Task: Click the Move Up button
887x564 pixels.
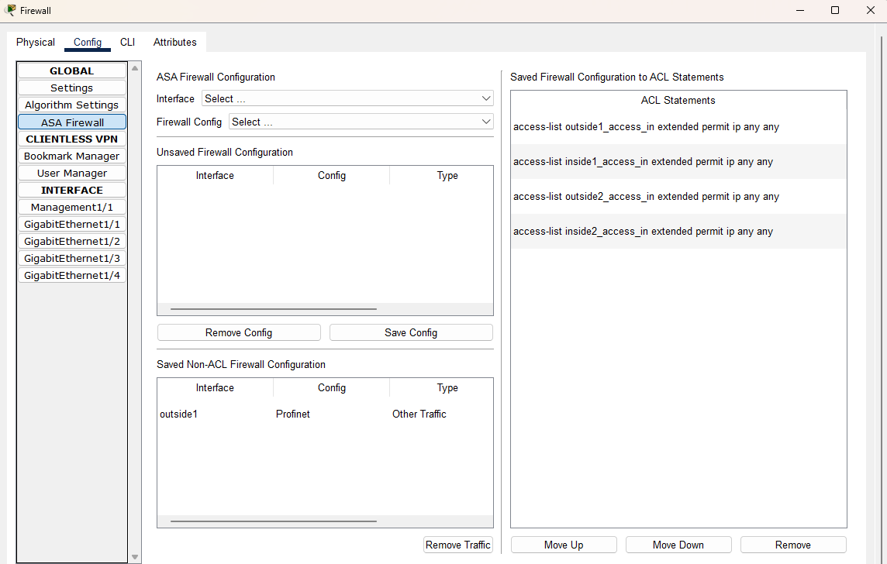Action: tap(563, 544)
